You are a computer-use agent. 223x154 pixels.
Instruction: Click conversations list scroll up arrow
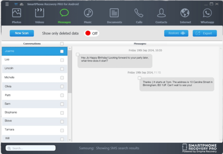click(70, 49)
